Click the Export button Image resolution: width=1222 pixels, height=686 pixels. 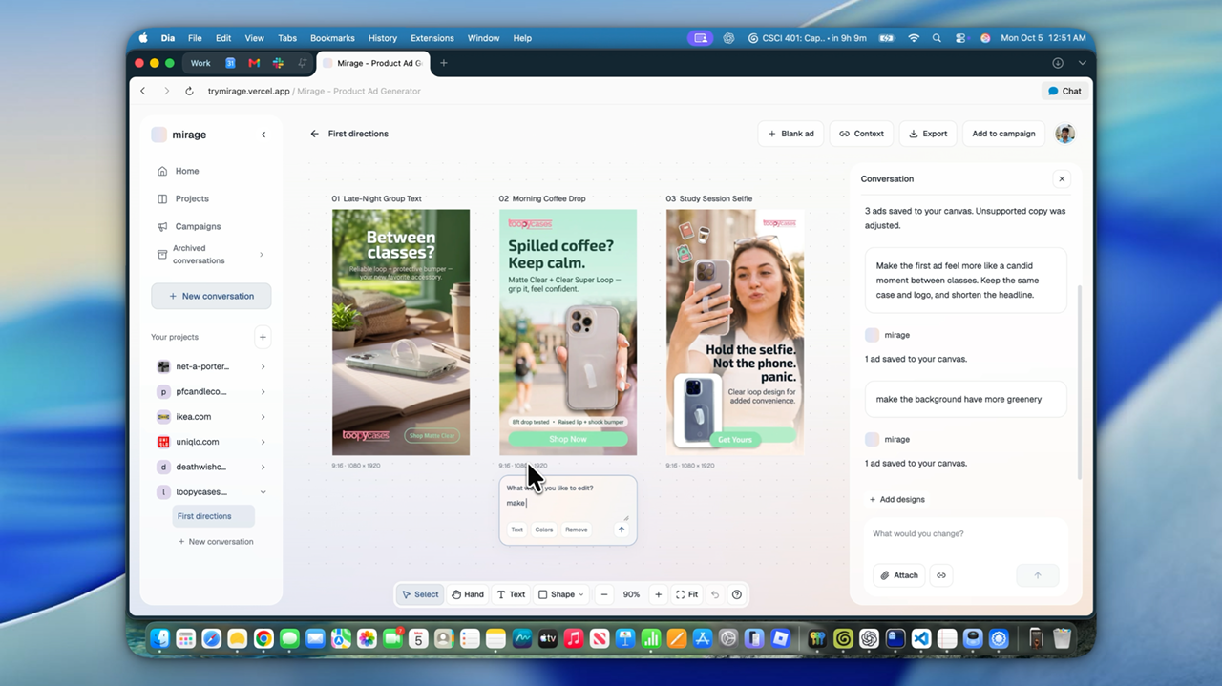point(928,134)
